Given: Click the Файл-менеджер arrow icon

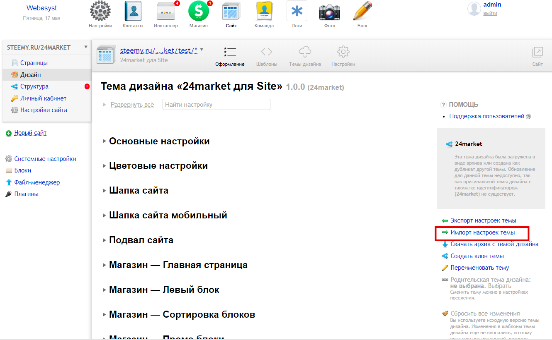Looking at the screenshot, I should pyautogui.click(x=9, y=182).
